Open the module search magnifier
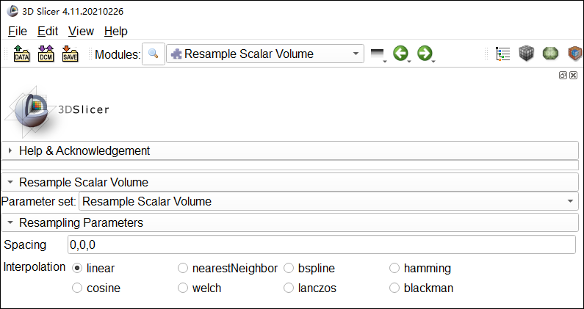Screen dimensions: 584x309 pyautogui.click(x=154, y=54)
